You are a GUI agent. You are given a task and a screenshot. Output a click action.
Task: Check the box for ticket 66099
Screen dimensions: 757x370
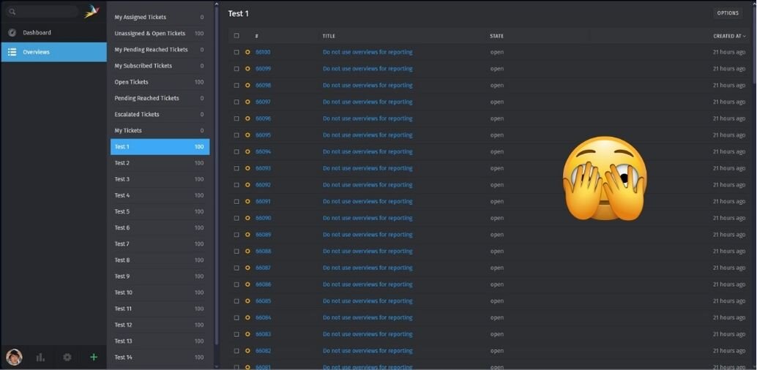(x=236, y=69)
